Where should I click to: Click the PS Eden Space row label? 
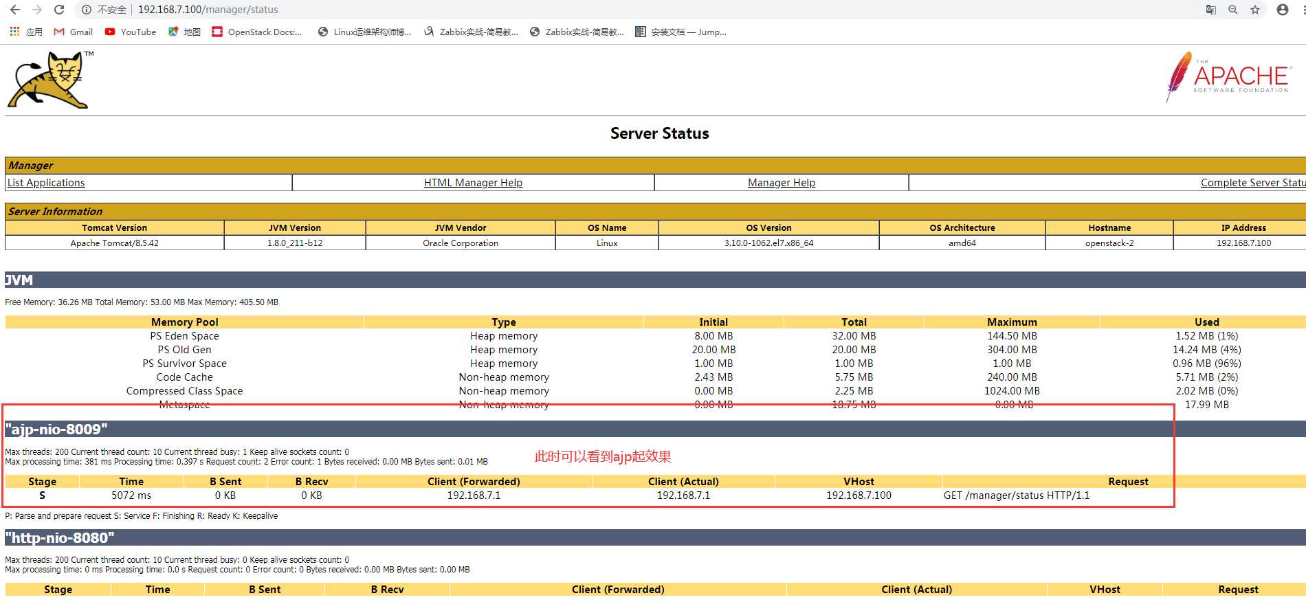(x=184, y=336)
